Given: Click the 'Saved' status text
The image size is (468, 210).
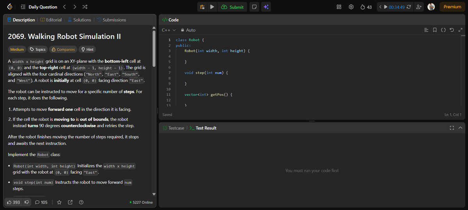Looking at the screenshot, I should point(167,114).
